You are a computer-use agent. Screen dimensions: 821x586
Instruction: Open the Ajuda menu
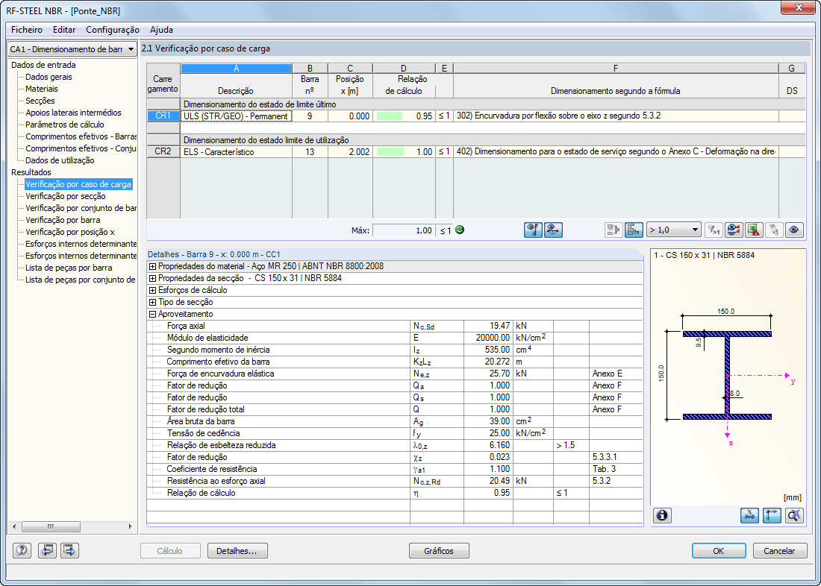(x=161, y=30)
